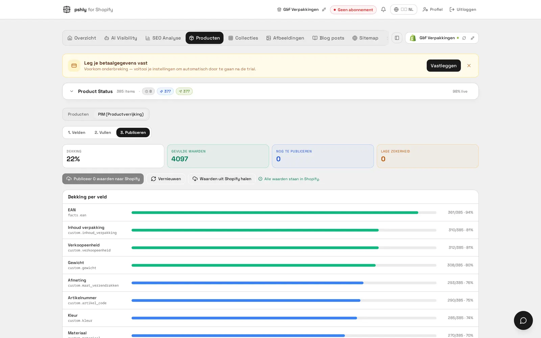The height and width of the screenshot is (338, 541).
Task: Click the Vernieuwen button
Action: [x=166, y=179]
